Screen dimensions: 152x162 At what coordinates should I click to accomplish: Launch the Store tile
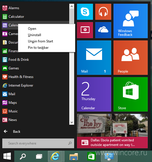coord(131,94)
